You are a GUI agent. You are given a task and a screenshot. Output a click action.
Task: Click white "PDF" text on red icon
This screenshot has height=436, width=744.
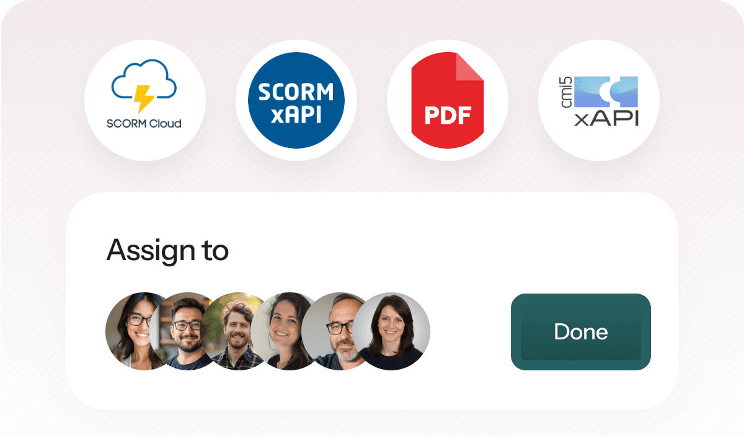click(x=448, y=115)
